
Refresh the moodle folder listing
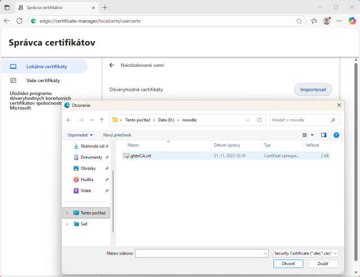point(259,120)
